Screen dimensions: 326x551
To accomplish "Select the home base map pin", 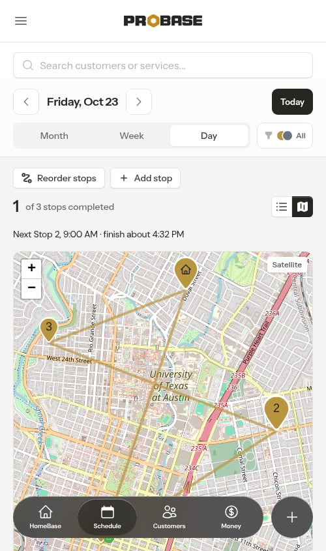I will [x=186, y=273].
